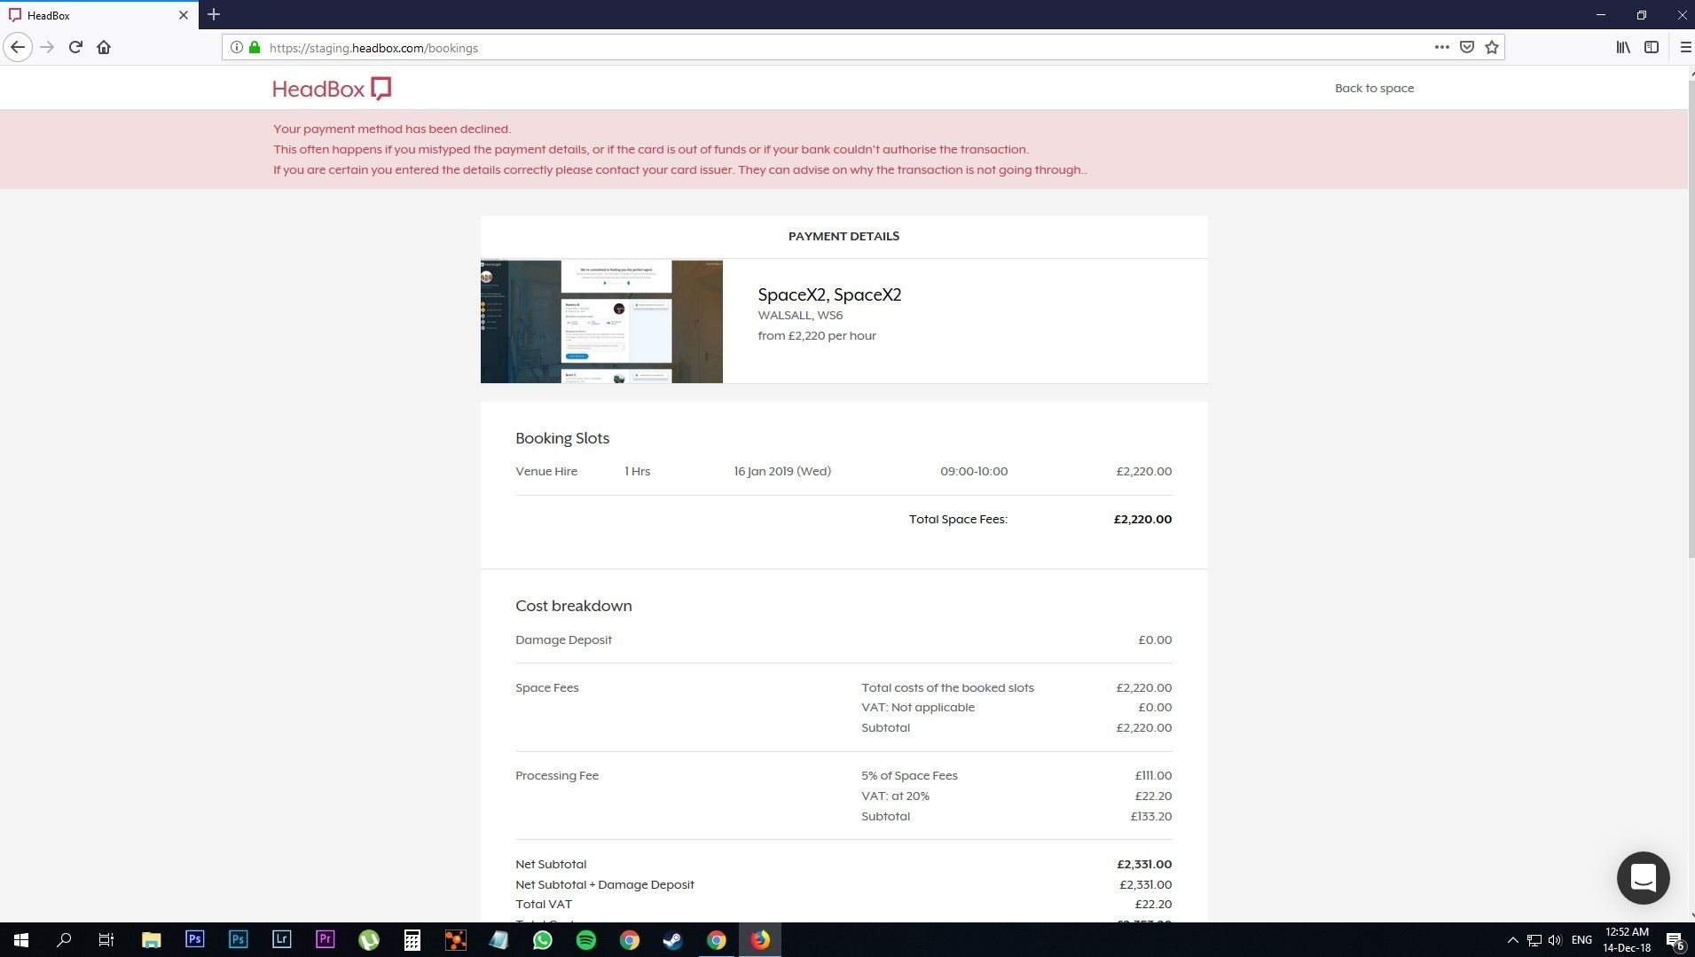
Task: Open Spotify from the taskbar
Action: (586, 940)
